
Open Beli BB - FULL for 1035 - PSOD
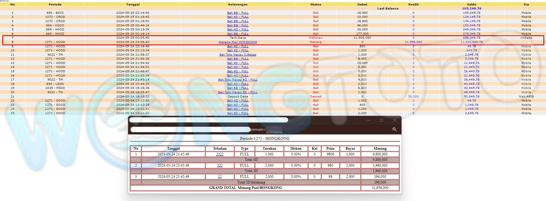point(237,88)
